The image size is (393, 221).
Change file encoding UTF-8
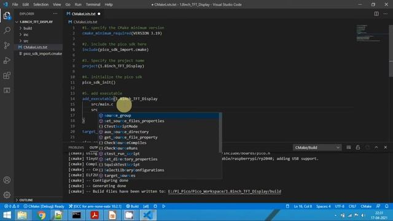click(x=340, y=206)
